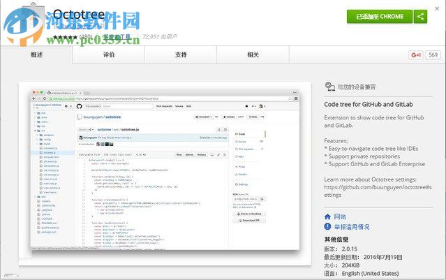
Task: Click the Code tree for GitHub and GitLab heading
Action: click(369, 105)
